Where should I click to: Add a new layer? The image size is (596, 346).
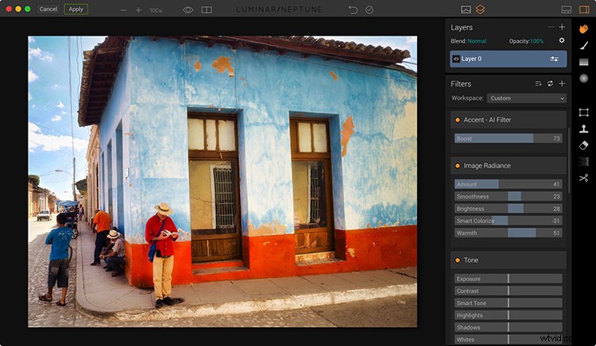pyautogui.click(x=562, y=27)
